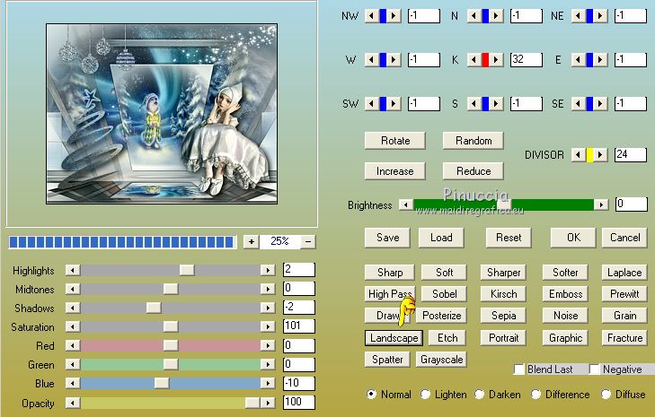The height and width of the screenshot is (417, 655).
Task: Click the K slider left arrow
Action: tap(474, 59)
